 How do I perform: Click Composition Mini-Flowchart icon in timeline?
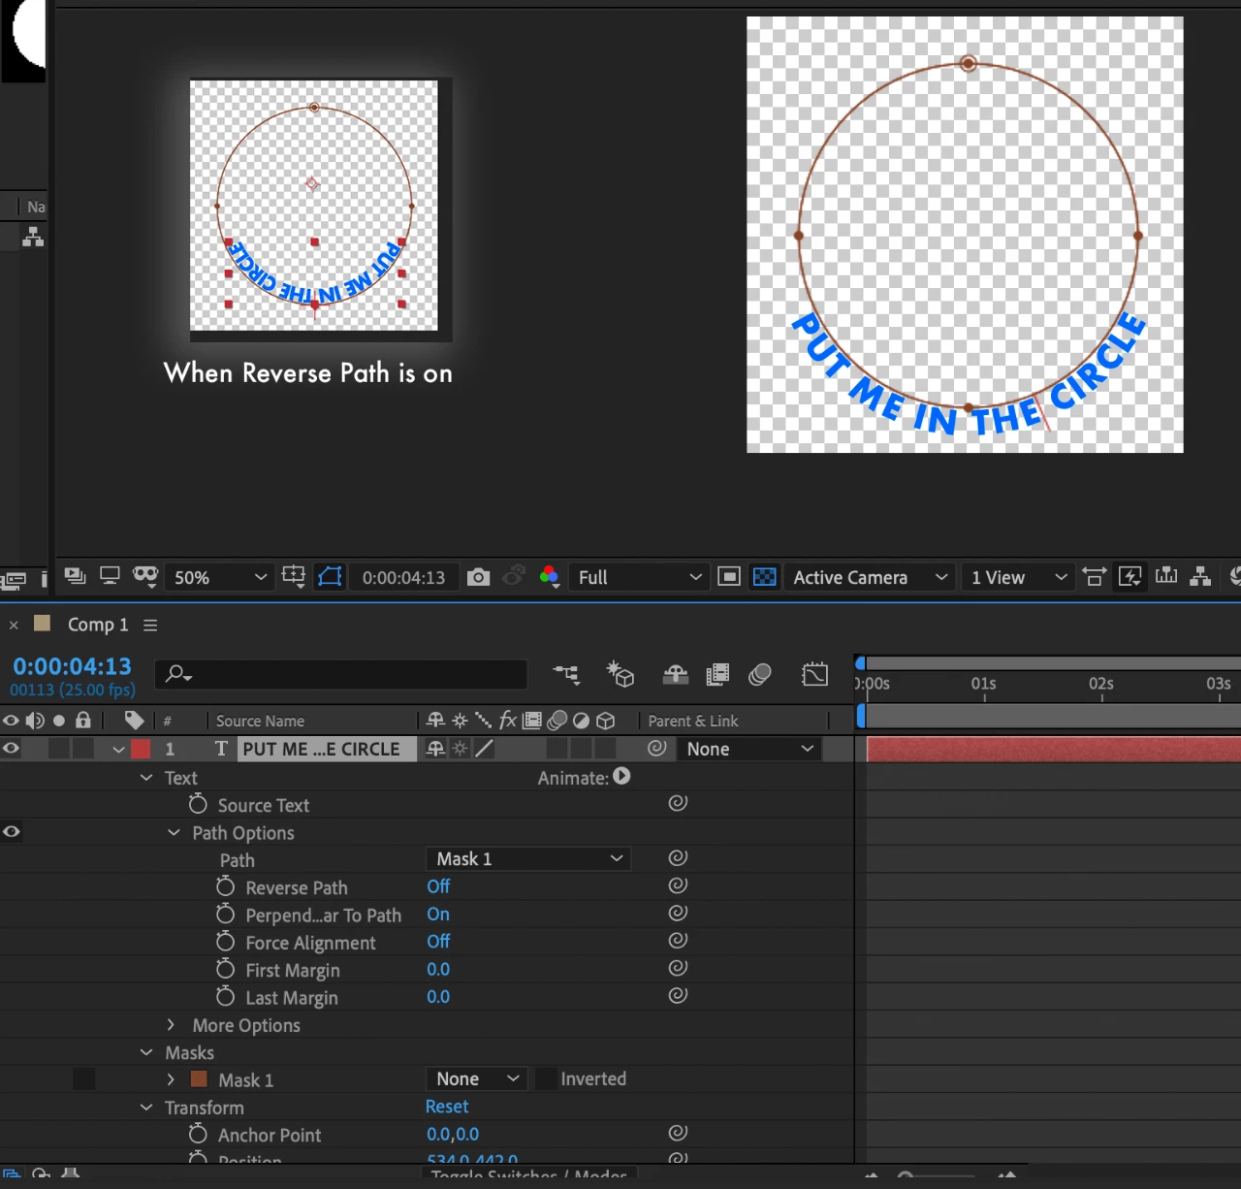(x=566, y=674)
